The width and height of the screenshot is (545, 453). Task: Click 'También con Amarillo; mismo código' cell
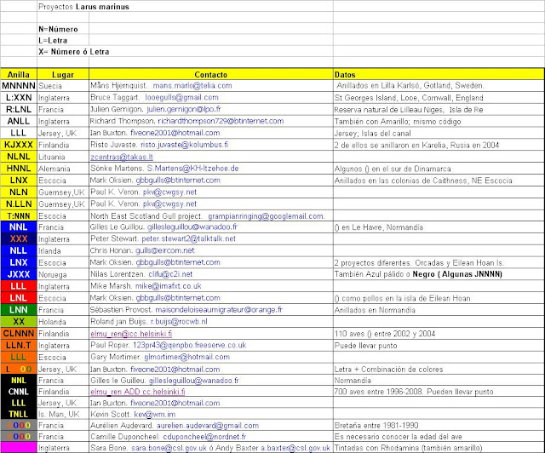click(x=439, y=121)
